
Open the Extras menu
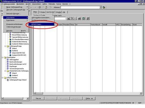click(x=59, y=4)
